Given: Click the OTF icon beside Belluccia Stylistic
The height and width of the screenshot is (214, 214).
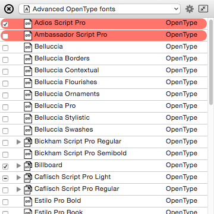Looking at the screenshot, I should click(28, 119).
